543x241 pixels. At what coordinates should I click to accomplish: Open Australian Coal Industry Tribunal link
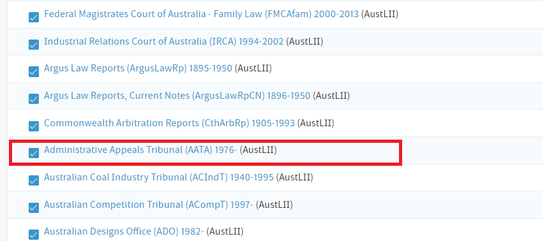pyautogui.click(x=159, y=177)
